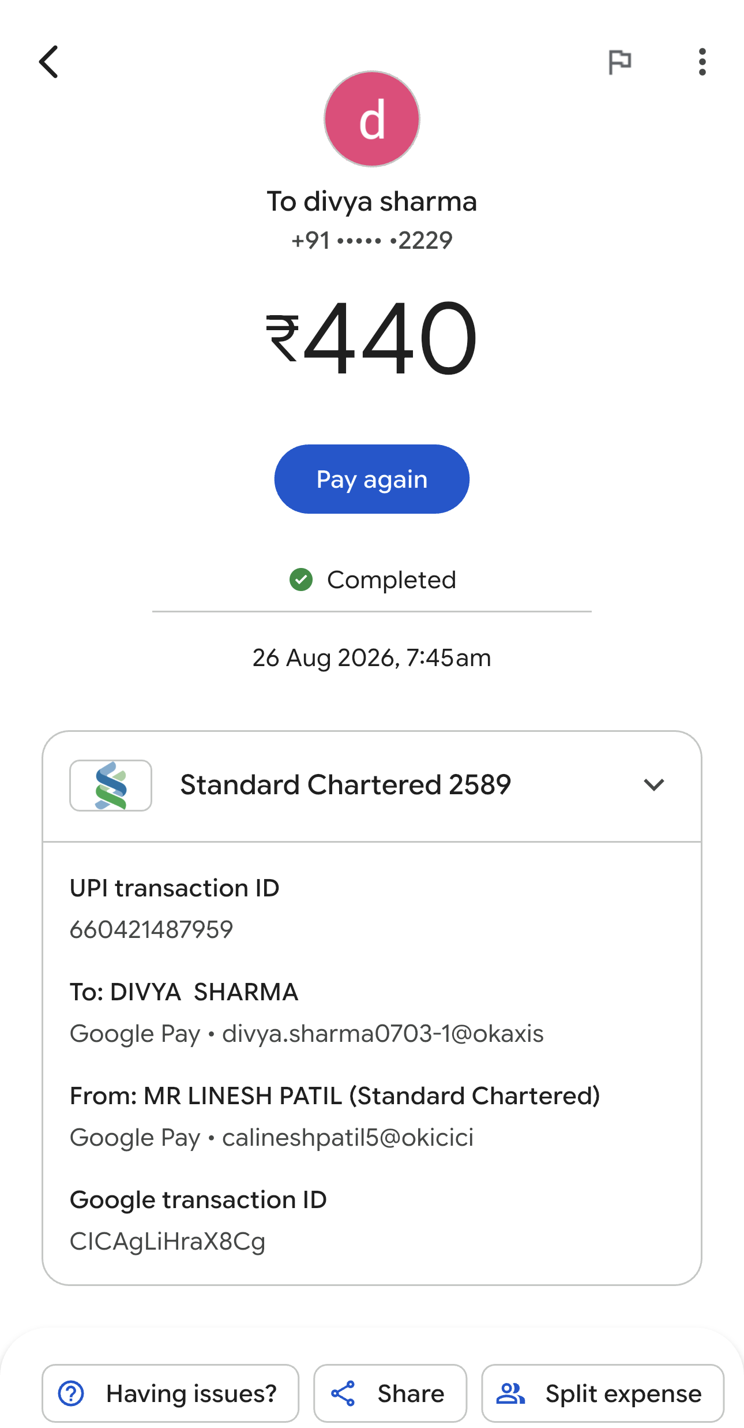Viewport: 744px width, 1428px height.
Task: Select Standard Chartered 2589 account row
Action: [372, 786]
